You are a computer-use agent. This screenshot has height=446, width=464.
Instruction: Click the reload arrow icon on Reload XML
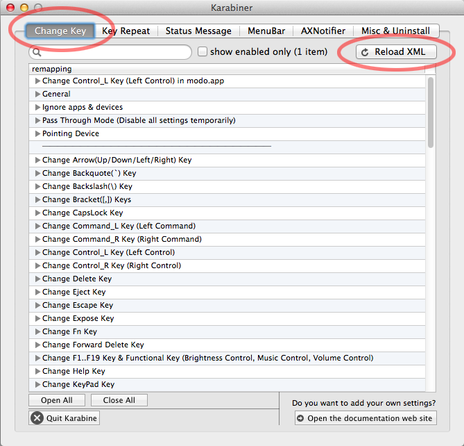coord(365,52)
